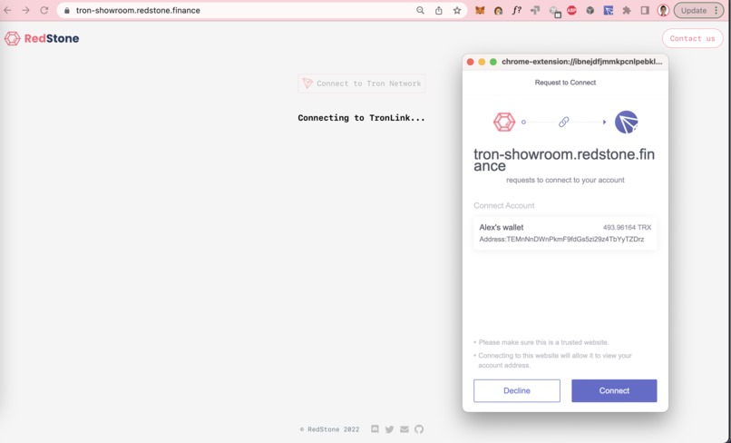Click Connect to Tron Network button
The image size is (731, 443).
(x=362, y=84)
